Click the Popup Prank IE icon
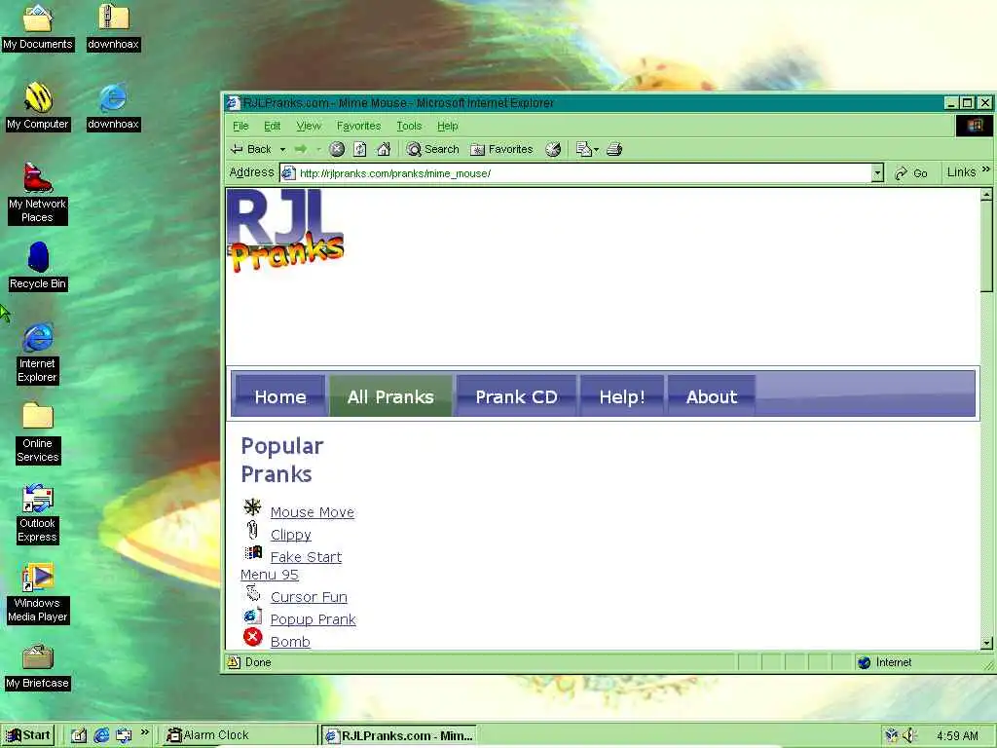Screen dimensions: 997x748 point(252,616)
